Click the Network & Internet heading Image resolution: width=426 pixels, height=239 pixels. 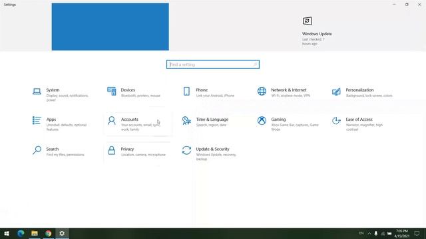(289, 90)
